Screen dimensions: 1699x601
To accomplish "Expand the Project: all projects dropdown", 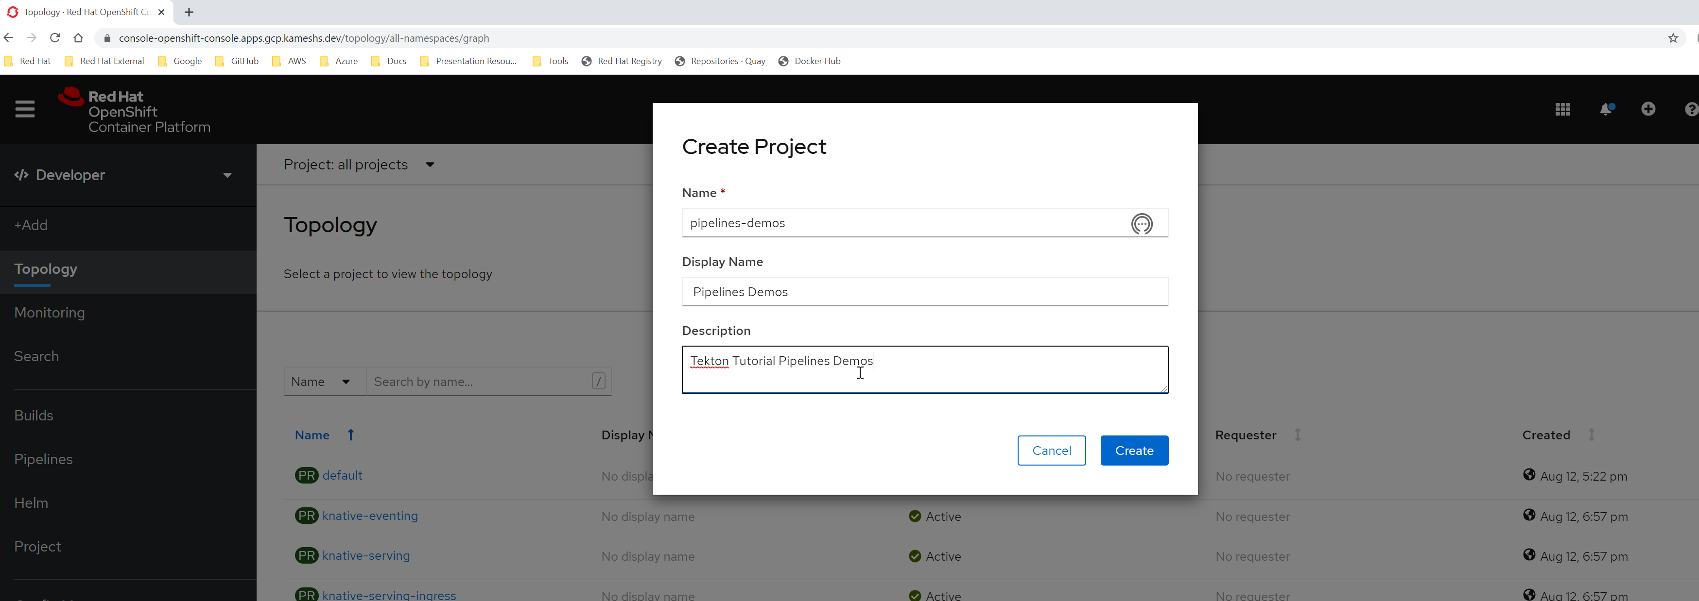I will click(360, 165).
